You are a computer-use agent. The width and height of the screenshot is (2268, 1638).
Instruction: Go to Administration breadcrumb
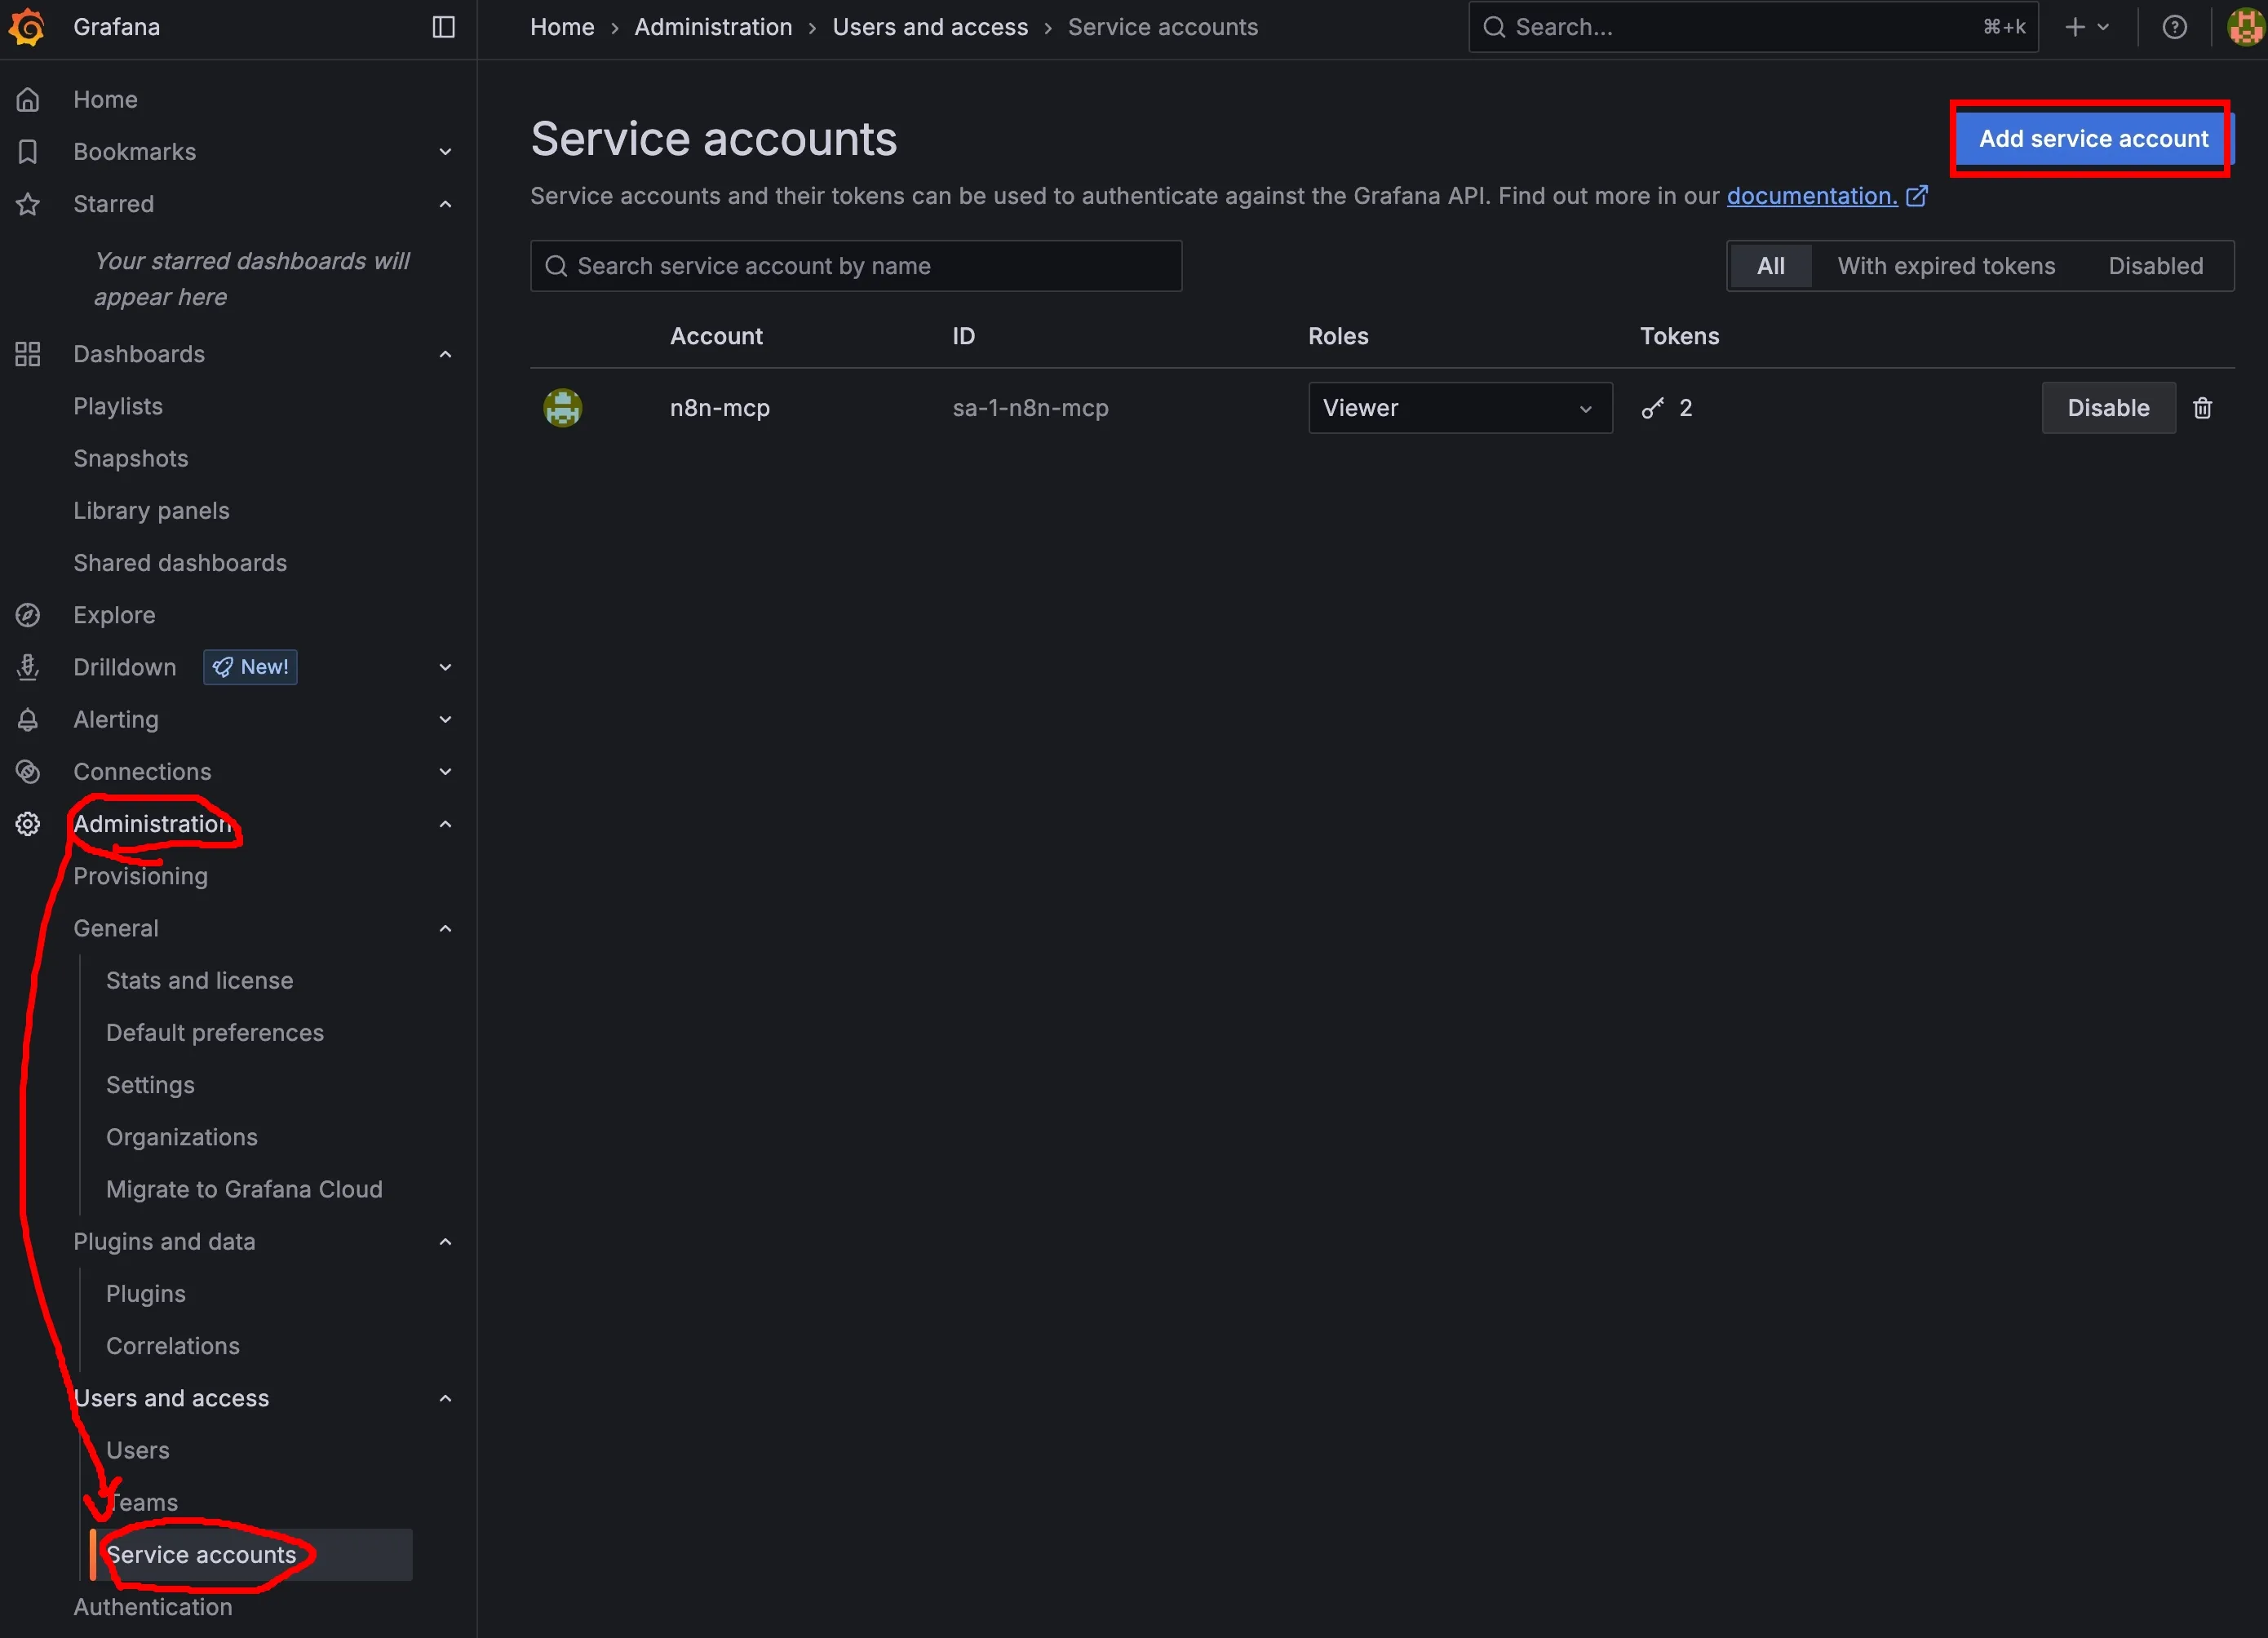pos(713,27)
